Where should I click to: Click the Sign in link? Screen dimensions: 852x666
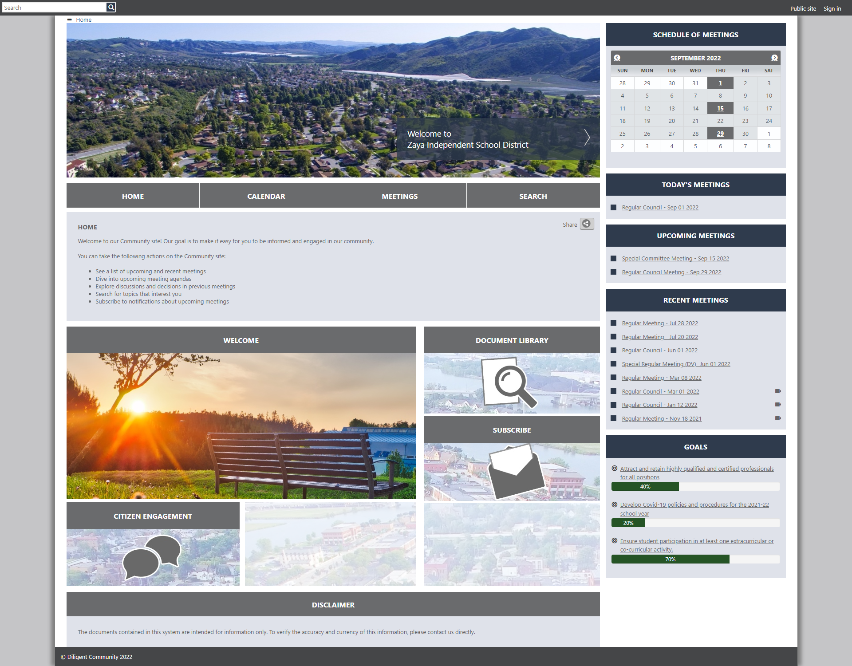(832, 8)
